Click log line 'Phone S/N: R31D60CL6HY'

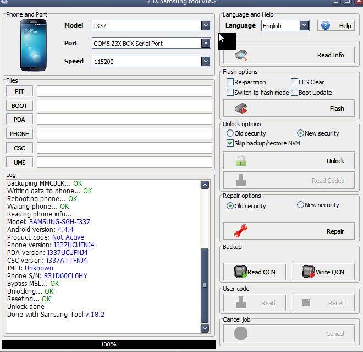[47, 276]
